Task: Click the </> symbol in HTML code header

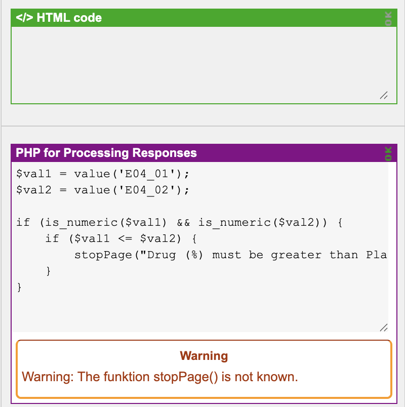Action: click(24, 18)
